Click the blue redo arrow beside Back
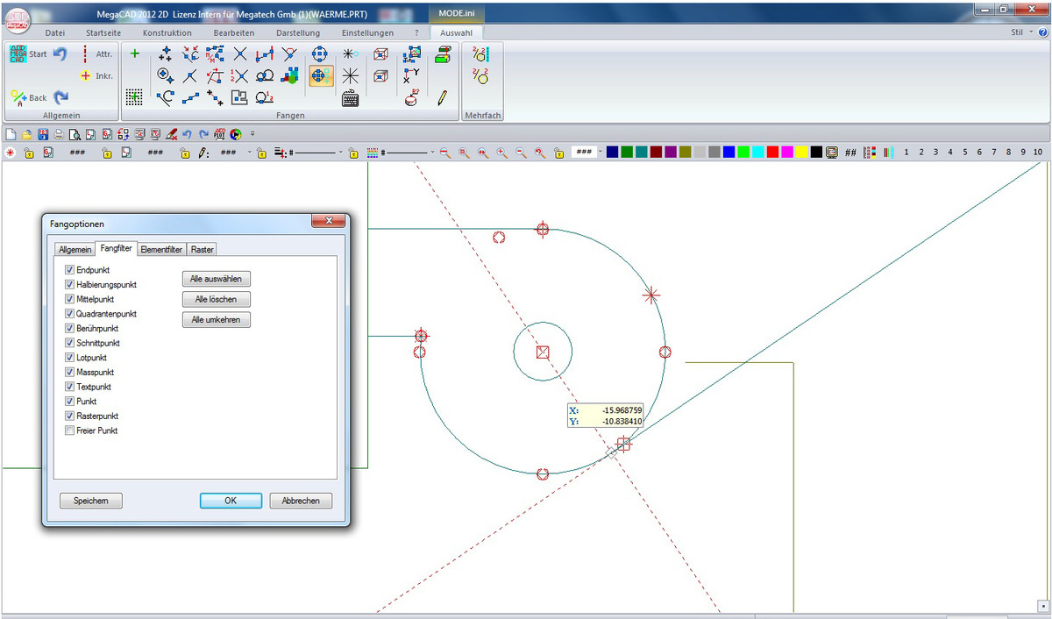 (61, 97)
